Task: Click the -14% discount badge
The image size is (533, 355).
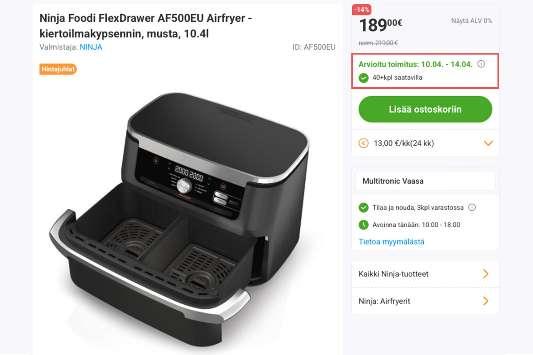Action: [x=362, y=9]
